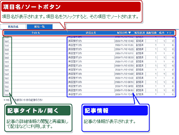
Task: Open the test article dated 2009/11/13 10:30
Action: [7, 70]
